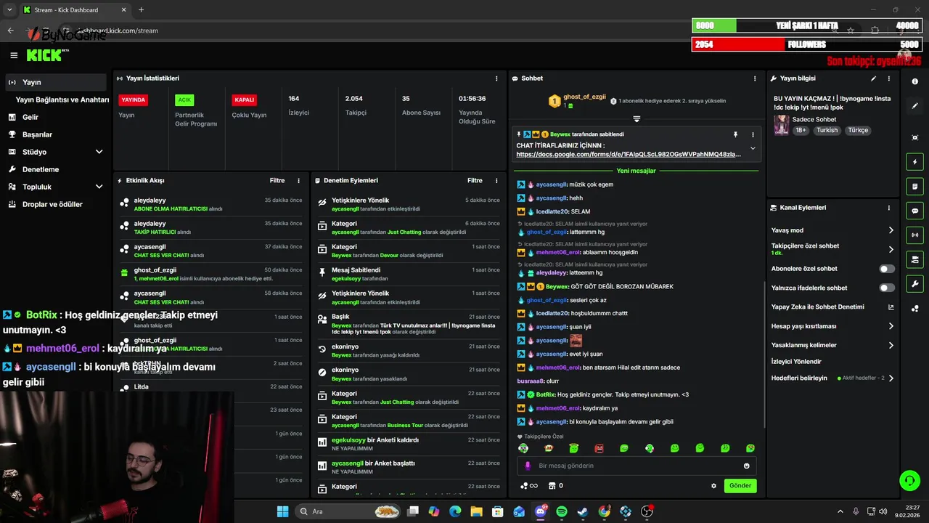This screenshot has height=523, width=929.
Task: Open pinned message three-dot options
Action: 753,134
